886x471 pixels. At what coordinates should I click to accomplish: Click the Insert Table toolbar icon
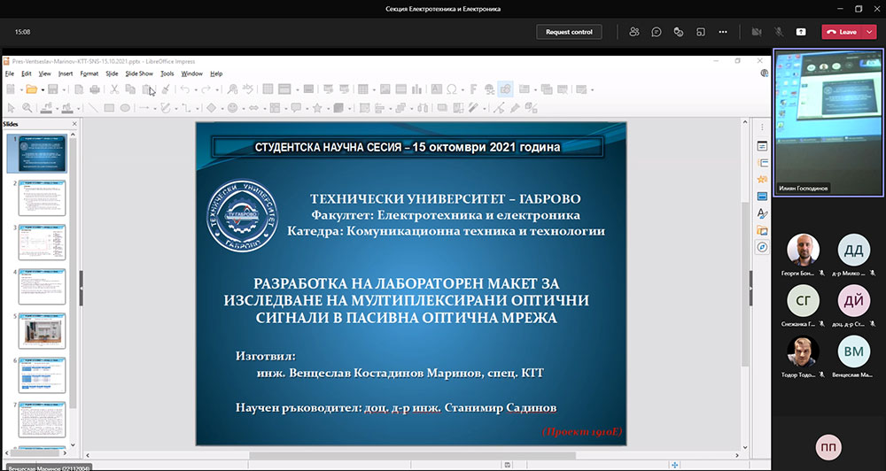point(362,89)
